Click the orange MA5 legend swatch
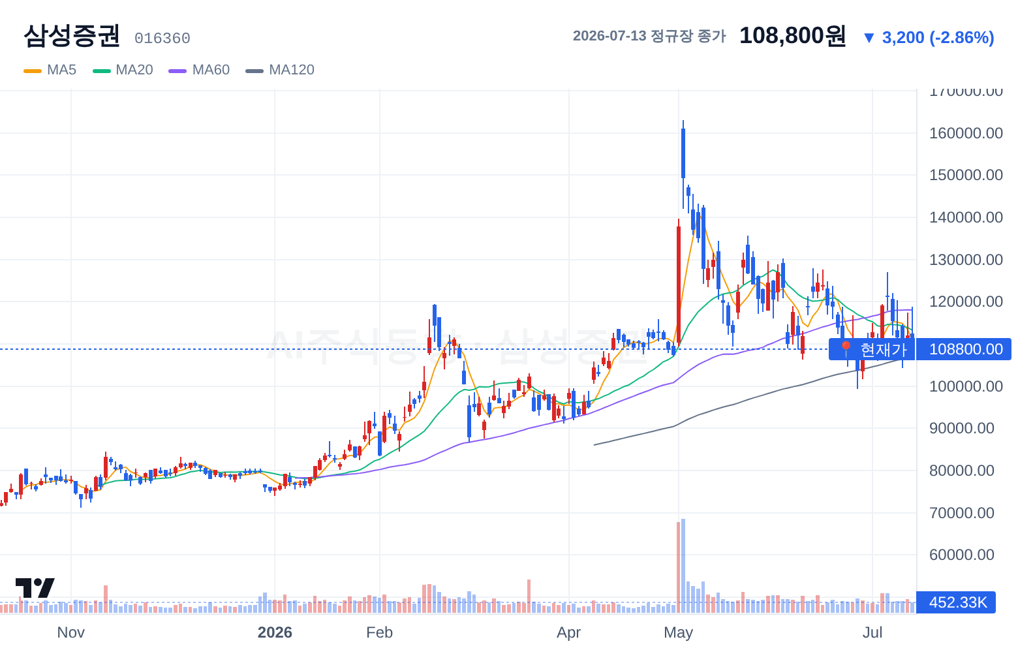 [33, 70]
